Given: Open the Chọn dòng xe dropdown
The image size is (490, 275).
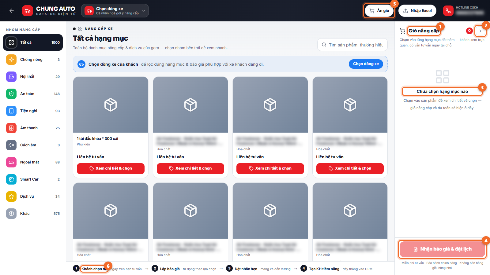Looking at the screenshot, I should (115, 11).
